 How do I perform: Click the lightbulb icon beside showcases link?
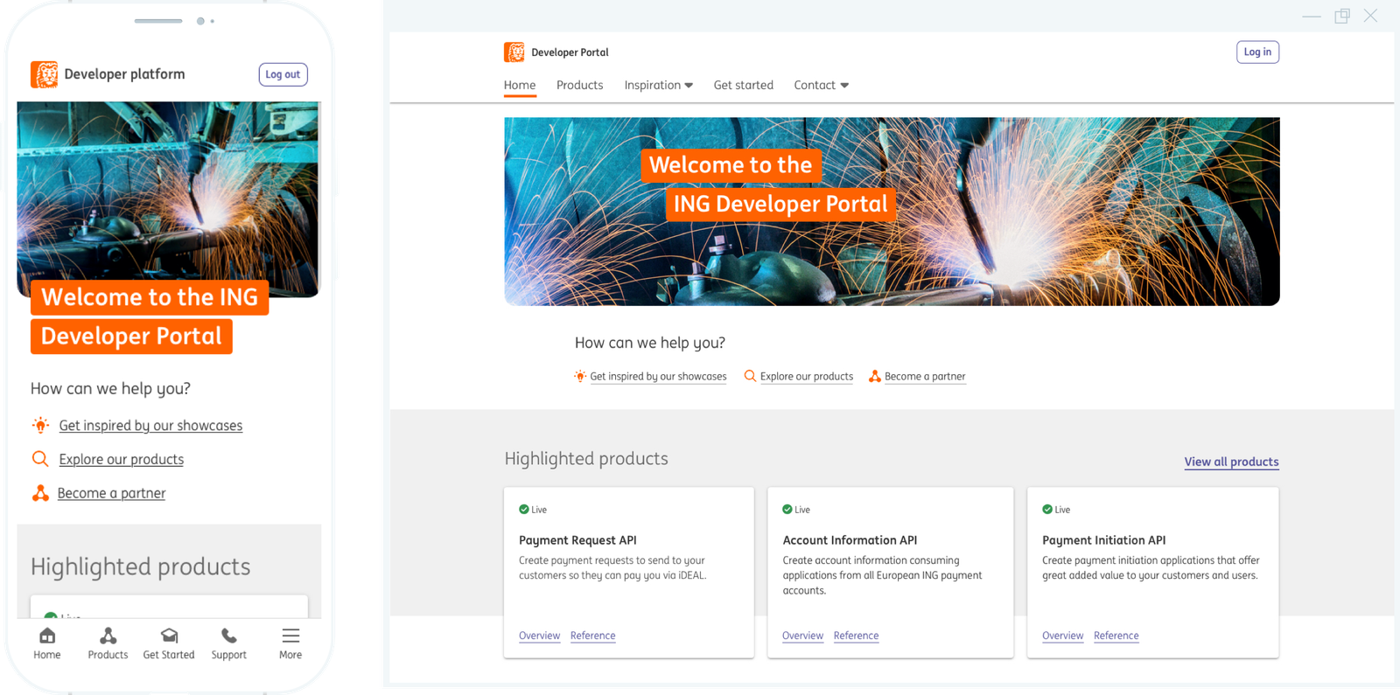(580, 376)
